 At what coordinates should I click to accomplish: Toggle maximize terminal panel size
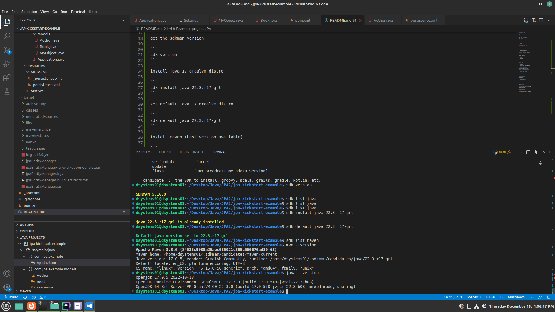(543, 152)
